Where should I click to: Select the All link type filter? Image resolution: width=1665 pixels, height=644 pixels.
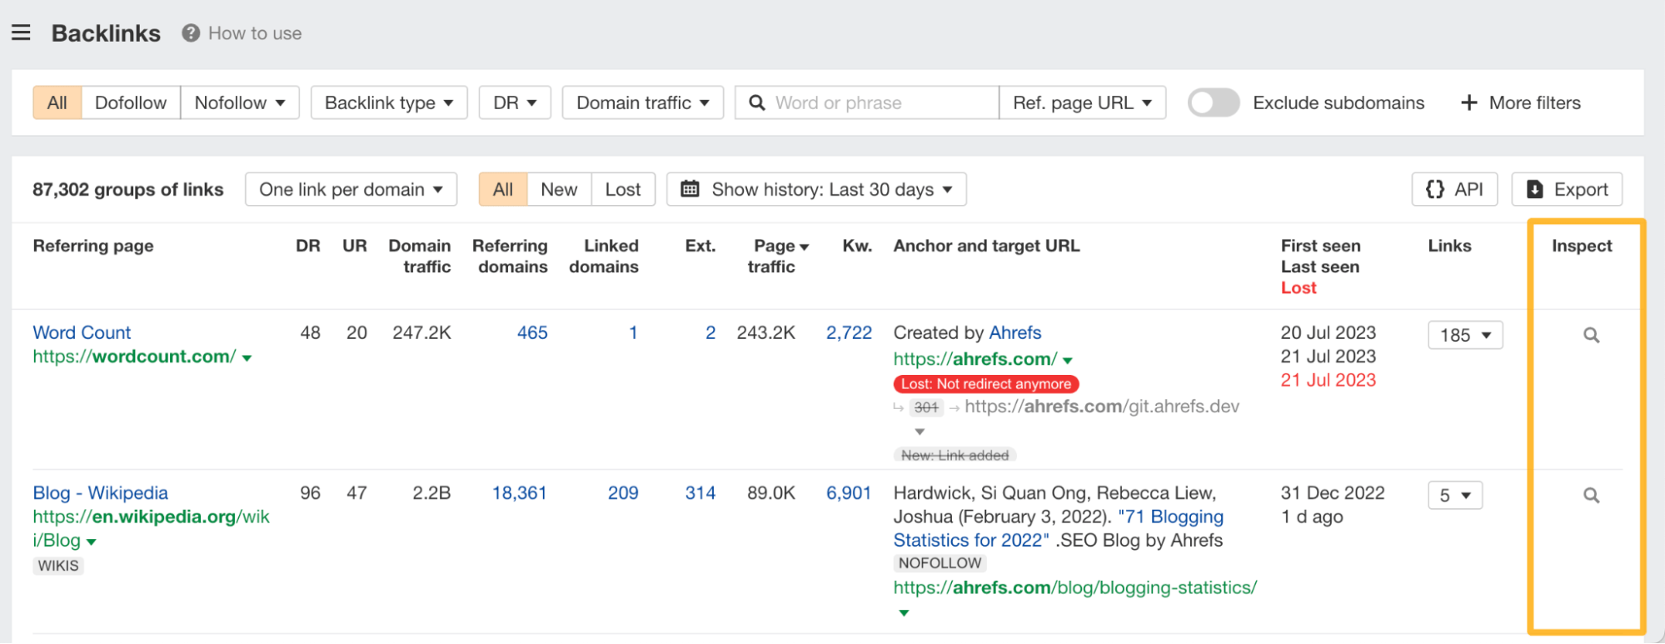click(57, 102)
